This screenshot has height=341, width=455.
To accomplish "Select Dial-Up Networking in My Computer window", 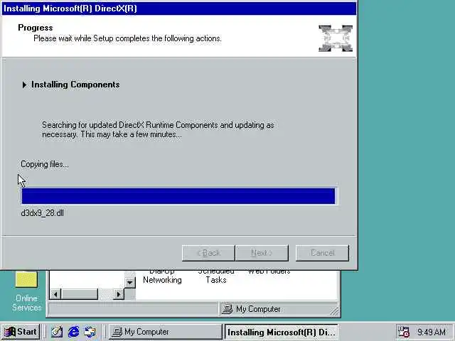I will coord(162,276).
